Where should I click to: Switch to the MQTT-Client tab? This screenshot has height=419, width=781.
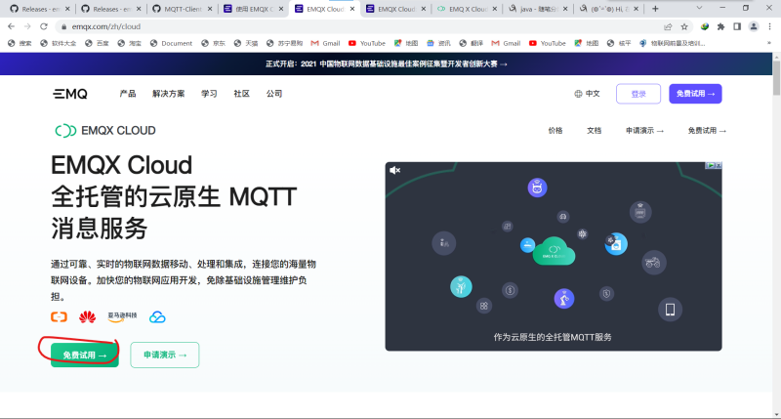pyautogui.click(x=182, y=9)
